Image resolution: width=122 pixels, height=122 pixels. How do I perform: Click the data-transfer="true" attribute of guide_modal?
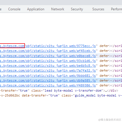(x=41, y=95)
